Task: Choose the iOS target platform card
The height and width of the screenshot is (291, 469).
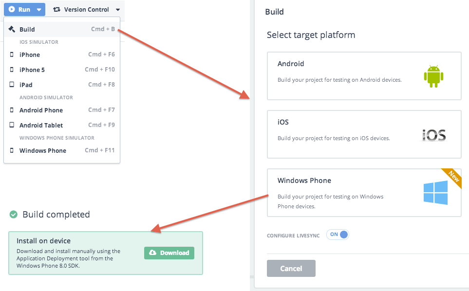Action: [x=364, y=134]
